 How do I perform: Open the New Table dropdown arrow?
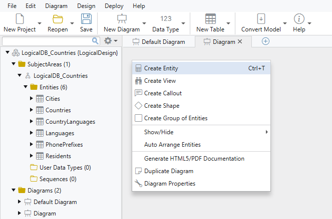click(228, 23)
